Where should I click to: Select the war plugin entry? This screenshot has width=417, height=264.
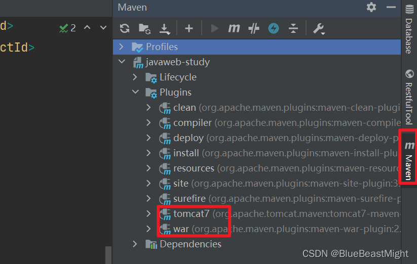pos(257,229)
